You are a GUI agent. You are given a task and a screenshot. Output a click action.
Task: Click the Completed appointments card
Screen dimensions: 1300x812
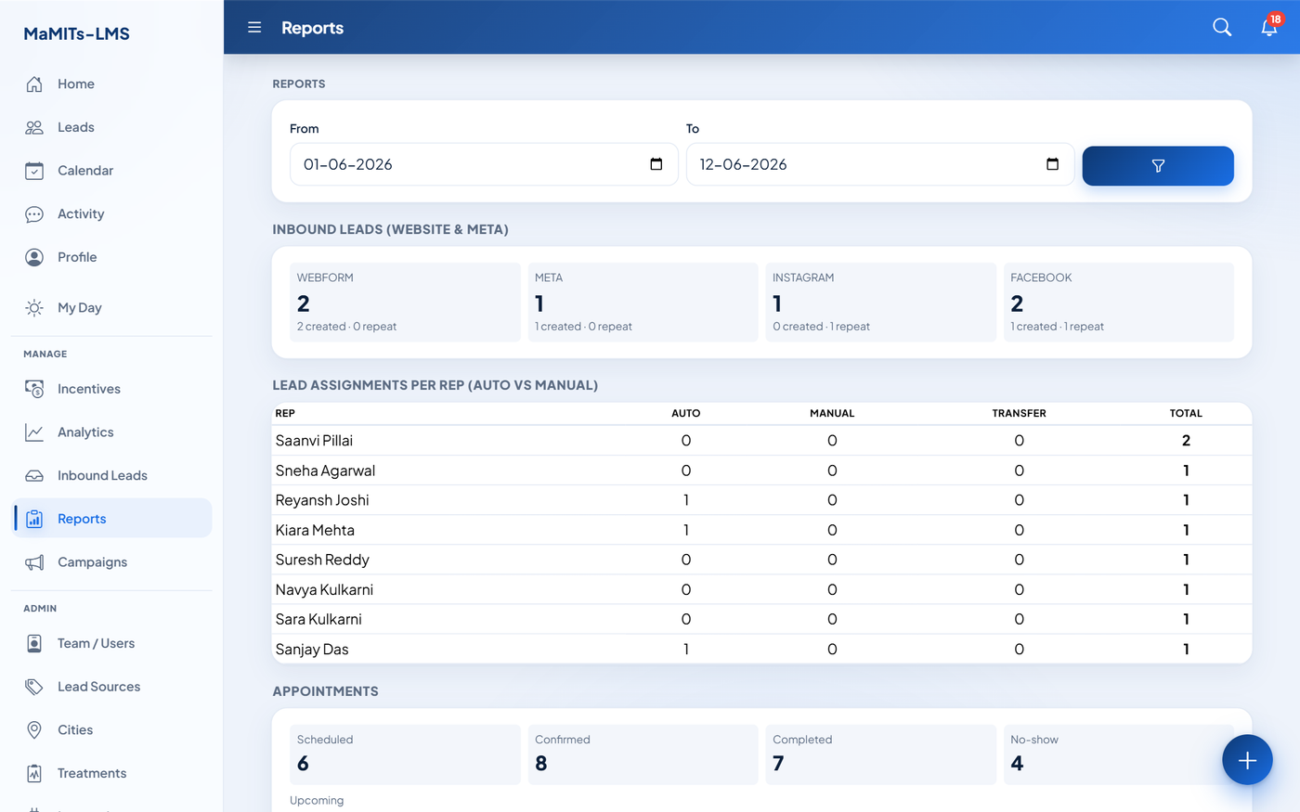coord(880,754)
